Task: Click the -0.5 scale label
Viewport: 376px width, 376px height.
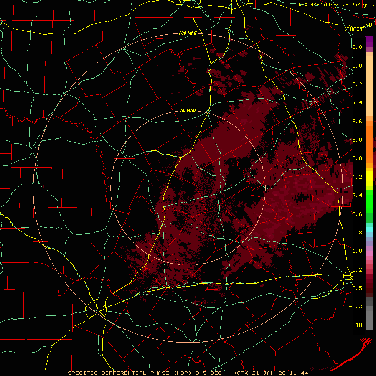Action: pos(356,288)
